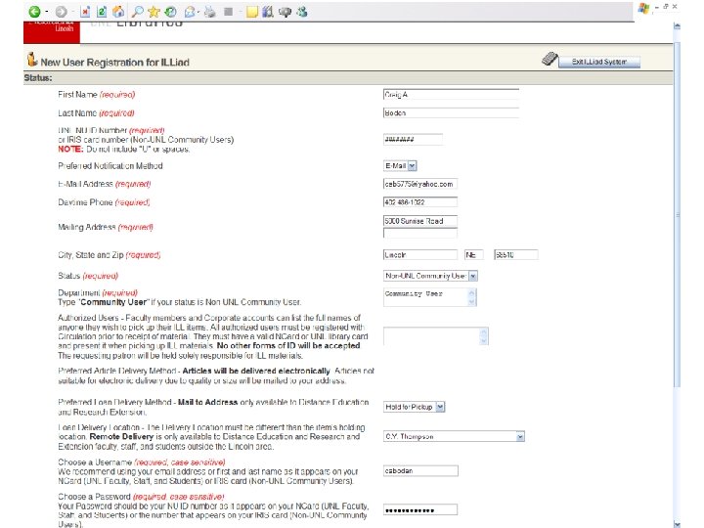
Task: Go back with the green Back arrow
Action: pos(34,12)
